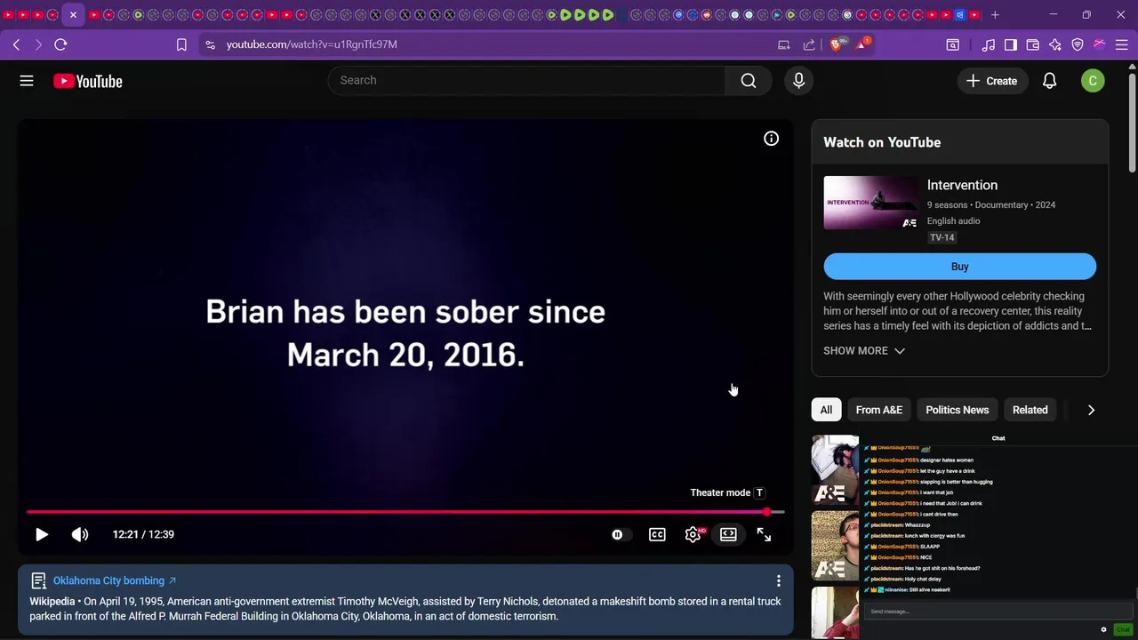
Task: Show video info card icon
Action: point(771,139)
